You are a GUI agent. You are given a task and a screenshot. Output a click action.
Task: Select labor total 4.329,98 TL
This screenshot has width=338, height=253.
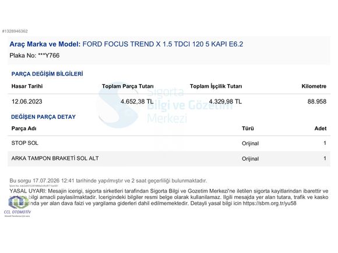tap(226, 102)
